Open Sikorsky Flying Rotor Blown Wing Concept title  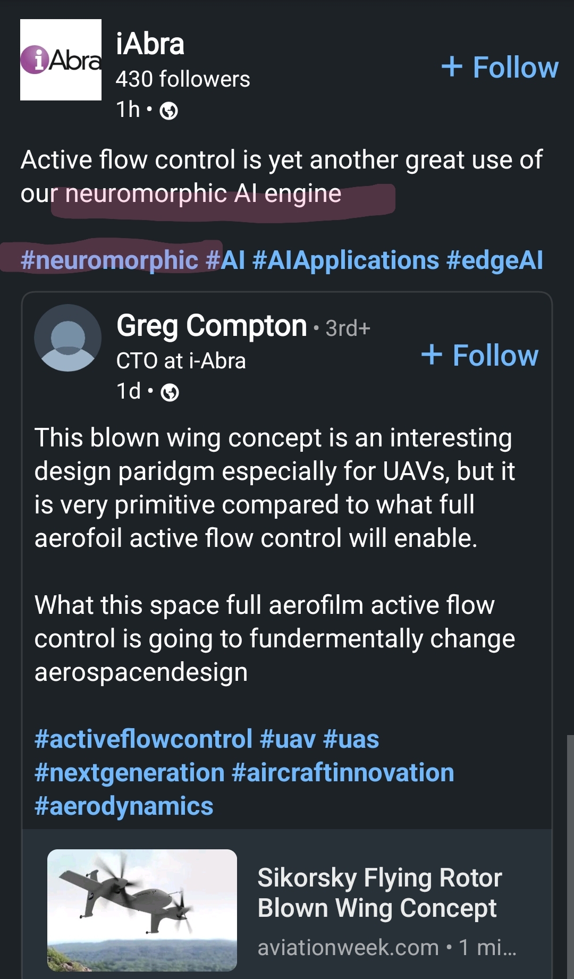[x=379, y=893]
